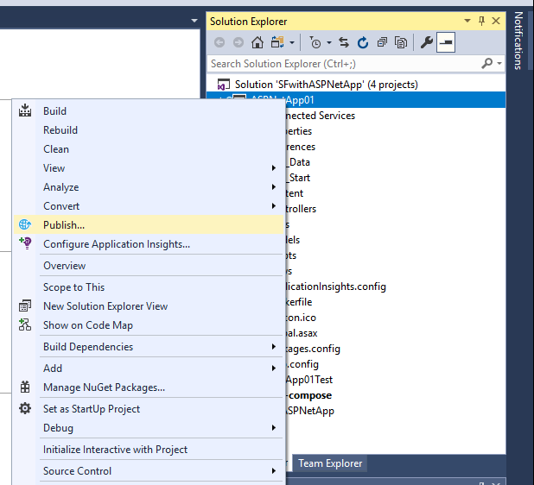Open the search options dropdown arrow
Image resolution: width=534 pixels, height=485 pixels.
coord(499,63)
